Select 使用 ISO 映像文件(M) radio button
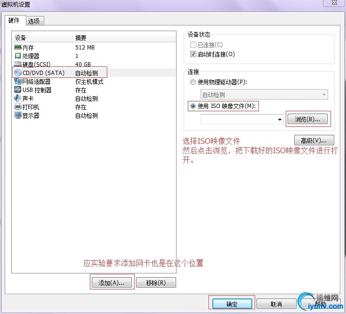Screen dimensions: 346x314 coord(193,106)
